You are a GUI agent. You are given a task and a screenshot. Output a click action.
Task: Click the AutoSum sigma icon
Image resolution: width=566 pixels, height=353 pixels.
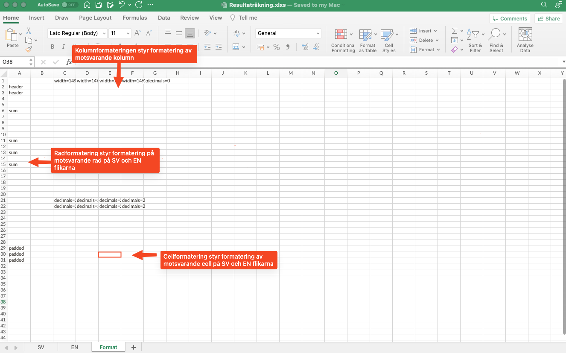coord(455,31)
